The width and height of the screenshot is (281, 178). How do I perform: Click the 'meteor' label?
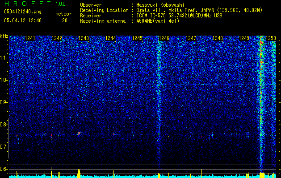click(63, 14)
